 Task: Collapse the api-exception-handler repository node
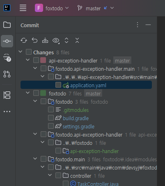coord(28,60)
